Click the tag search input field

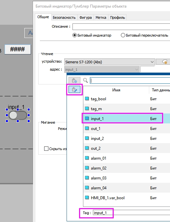(x=130, y=80)
